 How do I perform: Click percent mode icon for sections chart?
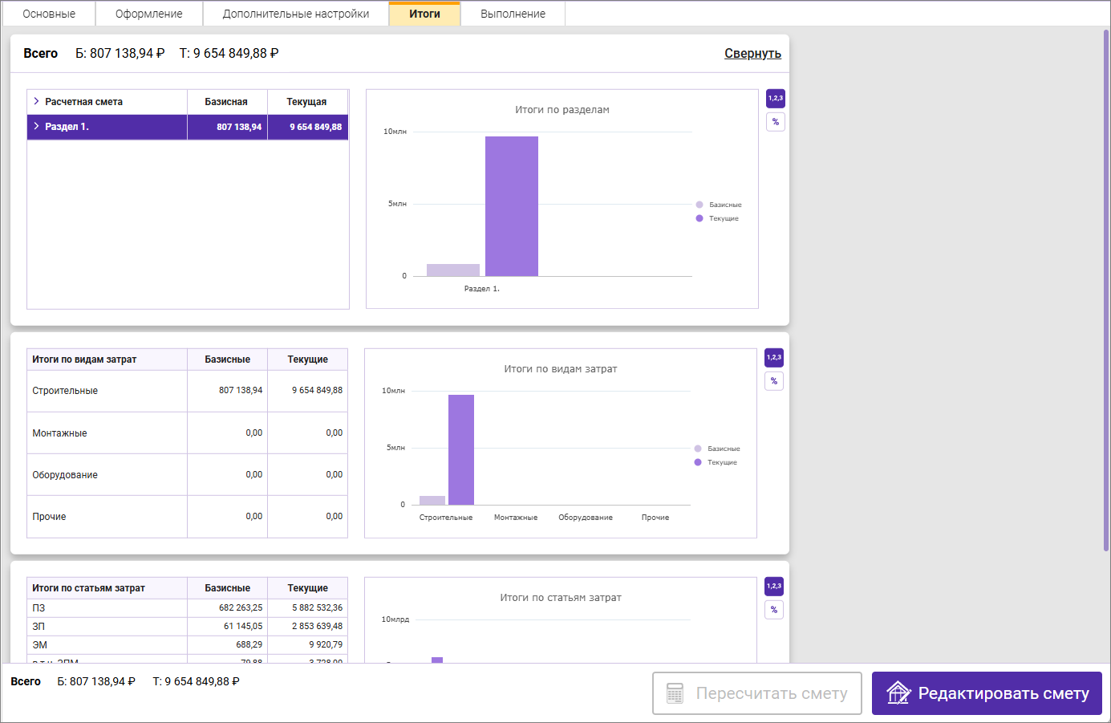[775, 122]
